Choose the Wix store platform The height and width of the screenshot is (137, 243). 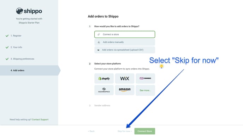coord(125,79)
